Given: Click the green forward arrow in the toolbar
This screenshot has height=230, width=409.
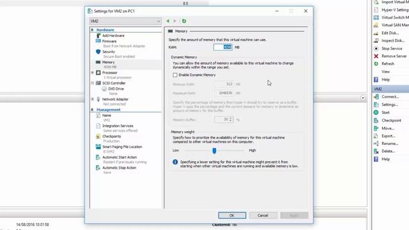Looking at the screenshot, I should 174,21.
